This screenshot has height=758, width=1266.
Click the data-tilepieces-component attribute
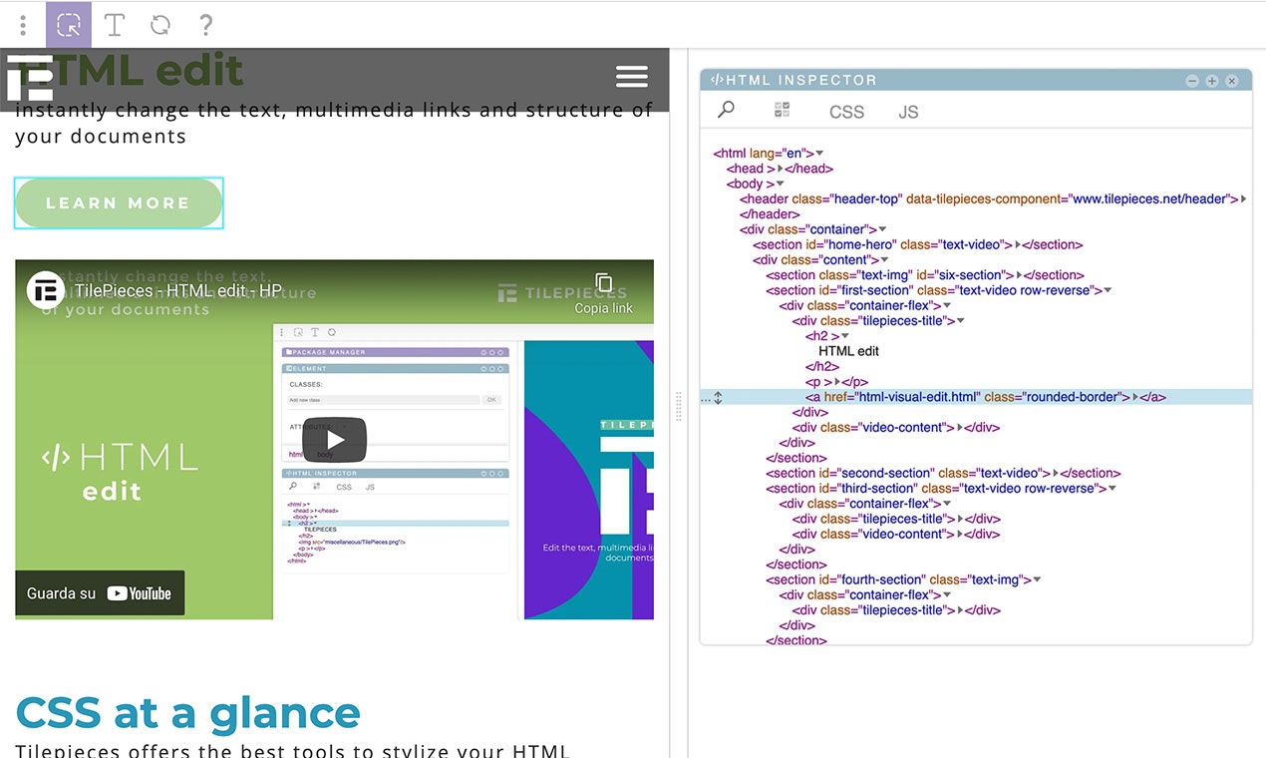[x=1071, y=199]
